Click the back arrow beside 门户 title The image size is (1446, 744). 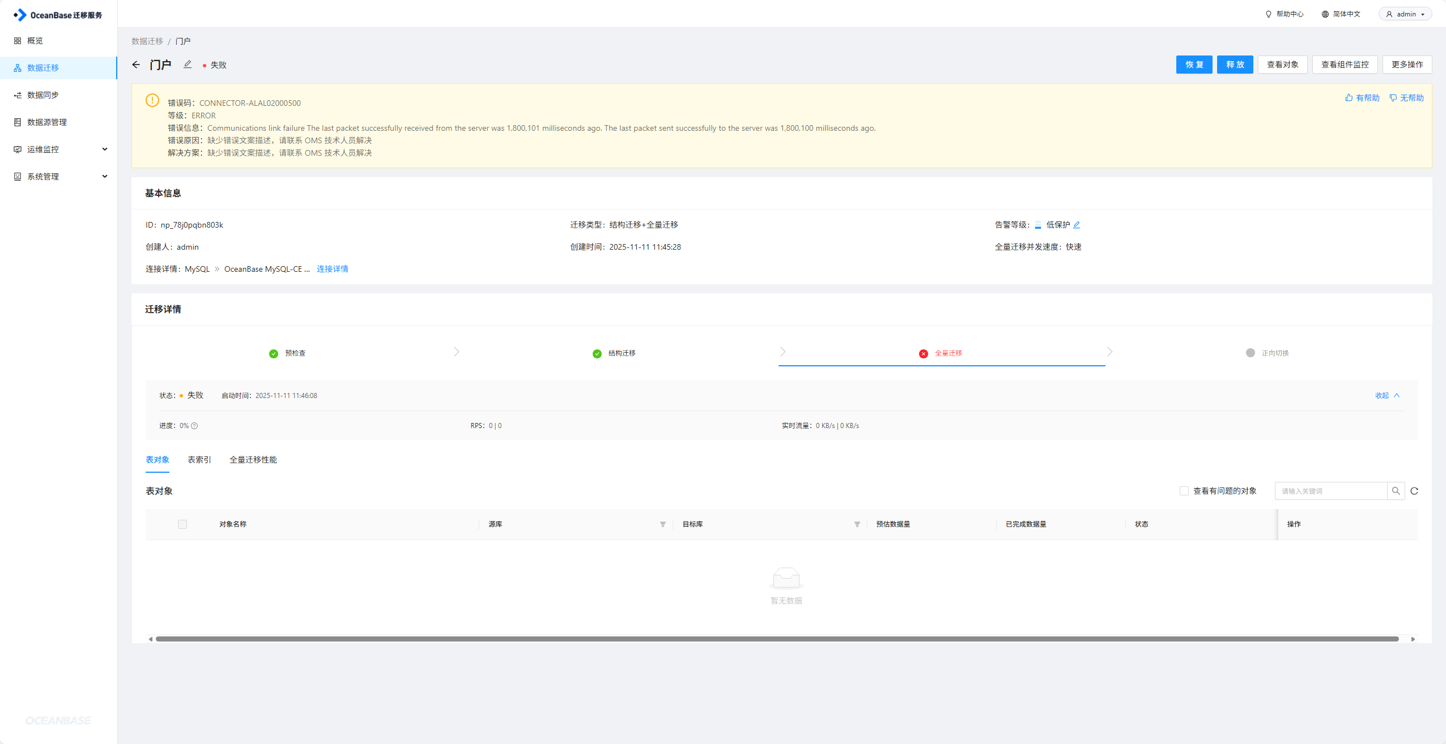click(136, 65)
